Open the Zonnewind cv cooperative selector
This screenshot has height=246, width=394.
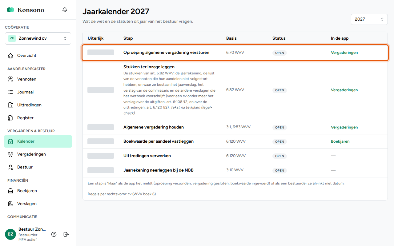coord(38,38)
